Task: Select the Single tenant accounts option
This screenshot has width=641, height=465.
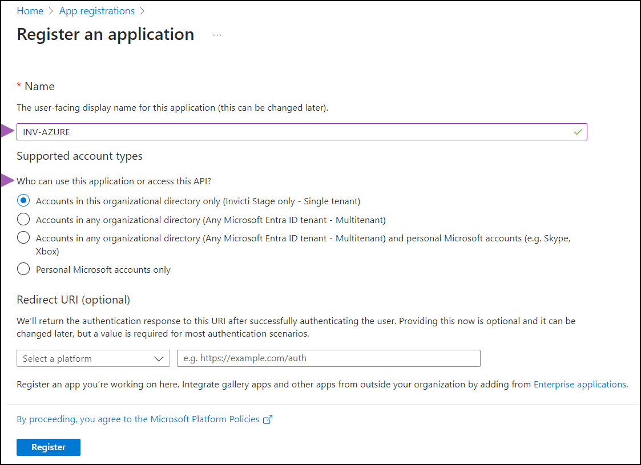Action: [x=23, y=201]
